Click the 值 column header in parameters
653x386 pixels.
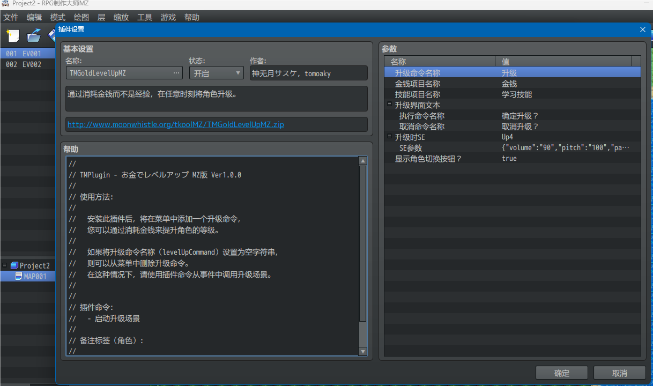(x=563, y=62)
